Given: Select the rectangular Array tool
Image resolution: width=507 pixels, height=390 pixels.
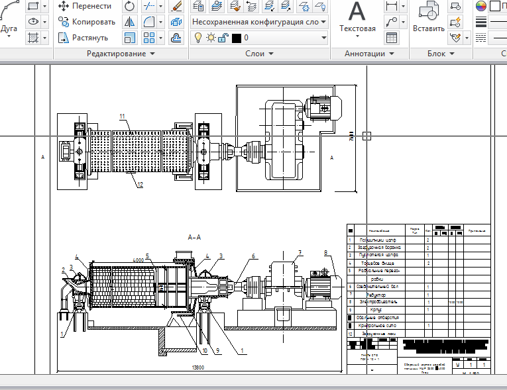Looking at the screenshot, I should pos(149,38).
